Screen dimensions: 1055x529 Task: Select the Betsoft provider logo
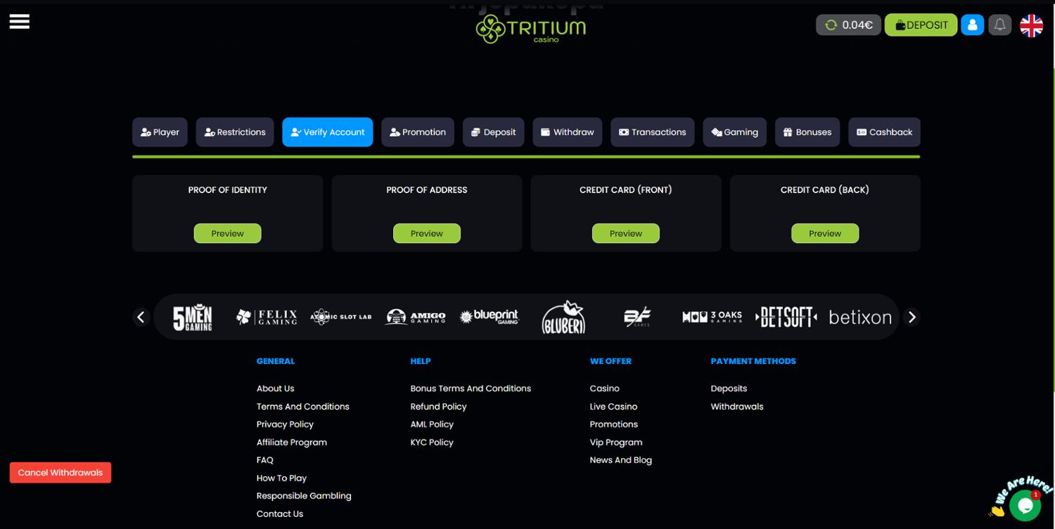point(786,317)
